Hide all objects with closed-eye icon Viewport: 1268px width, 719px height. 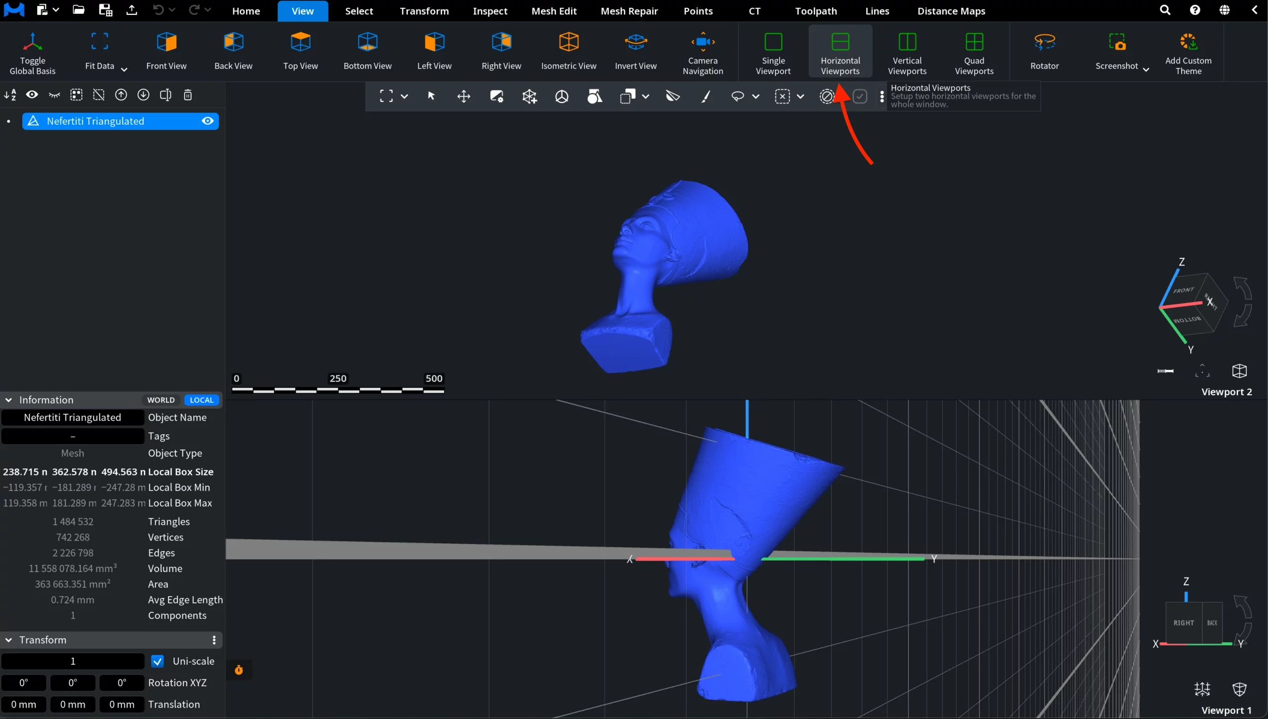(x=54, y=95)
